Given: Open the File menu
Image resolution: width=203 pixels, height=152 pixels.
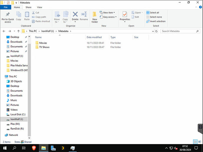Looking at the screenshot, I should [x=6, y=7].
